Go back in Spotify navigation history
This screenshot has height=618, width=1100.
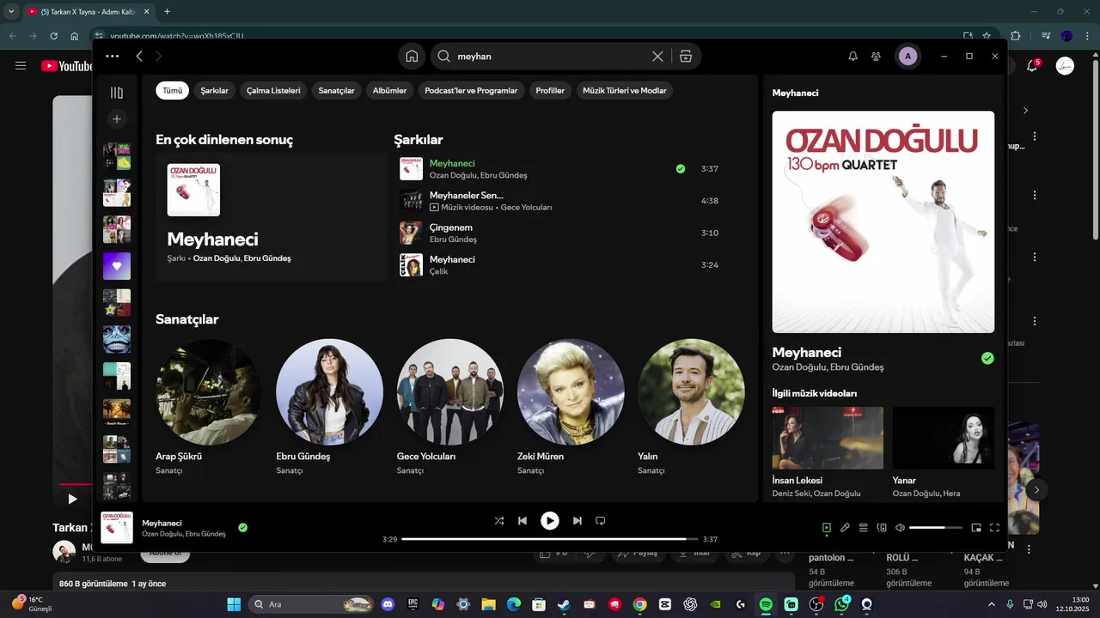click(139, 56)
